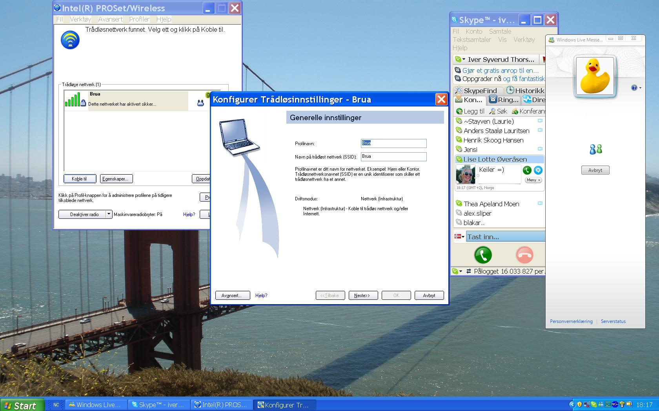Click Avansert... button in configuration dialog
Screen dimensions: 659x411
(x=233, y=295)
